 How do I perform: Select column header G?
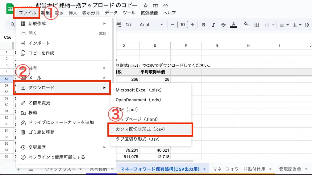(217, 45)
